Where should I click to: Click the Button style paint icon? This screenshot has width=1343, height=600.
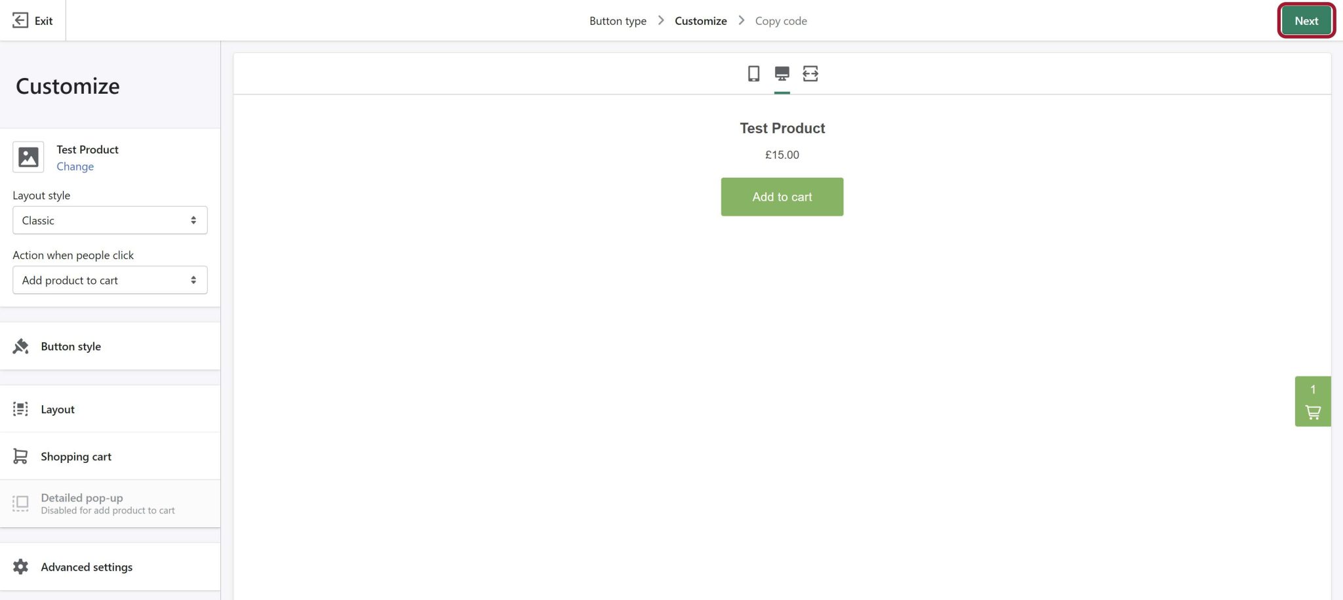[20, 346]
